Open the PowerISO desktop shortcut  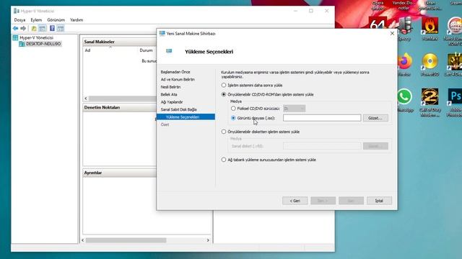430,65
